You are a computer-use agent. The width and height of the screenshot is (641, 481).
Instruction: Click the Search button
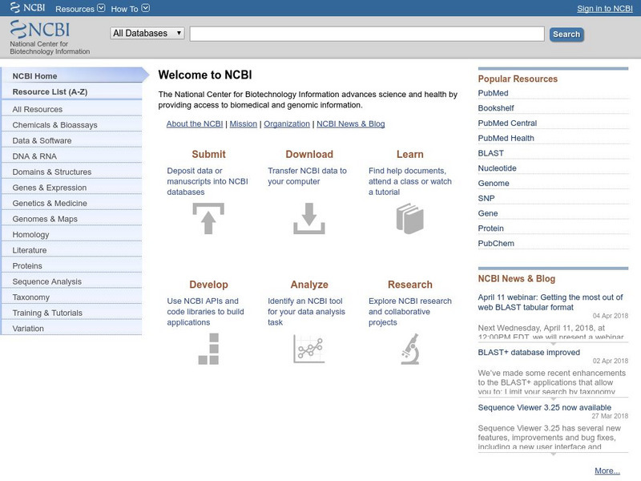coord(566,34)
